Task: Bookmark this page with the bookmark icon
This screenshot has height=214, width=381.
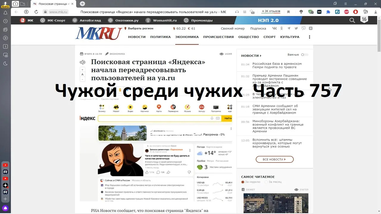Action: (288, 12)
